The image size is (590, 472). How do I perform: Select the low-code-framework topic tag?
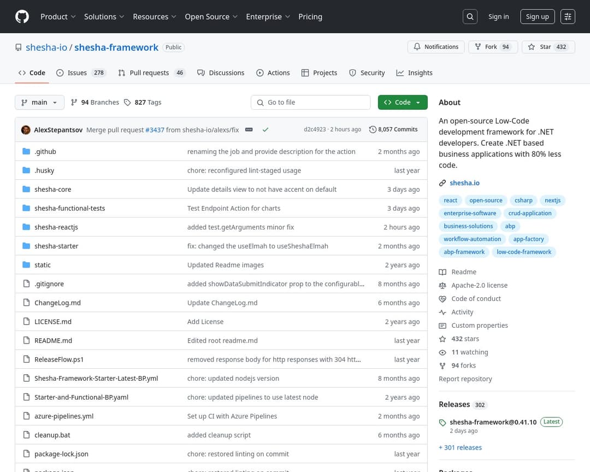click(x=524, y=252)
